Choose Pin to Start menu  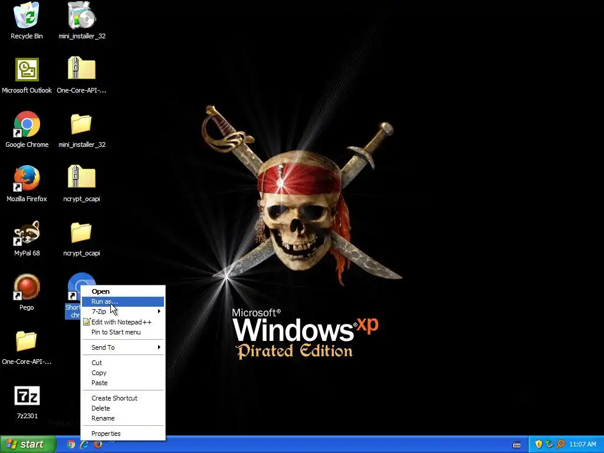pos(123,332)
